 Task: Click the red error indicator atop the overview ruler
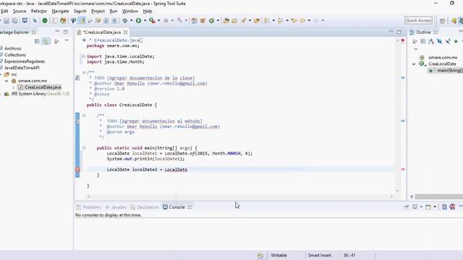pyautogui.click(x=403, y=40)
